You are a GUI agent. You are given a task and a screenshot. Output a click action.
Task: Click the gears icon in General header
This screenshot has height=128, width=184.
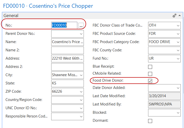point(174,16)
